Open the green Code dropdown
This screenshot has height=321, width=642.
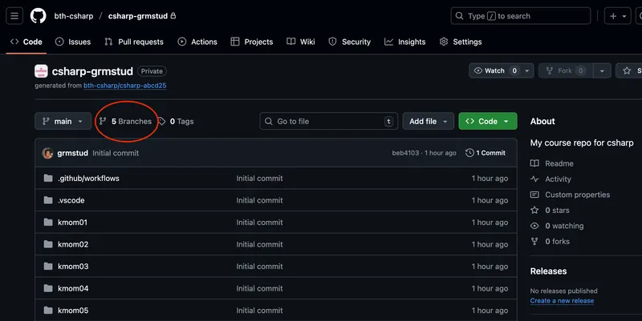487,122
